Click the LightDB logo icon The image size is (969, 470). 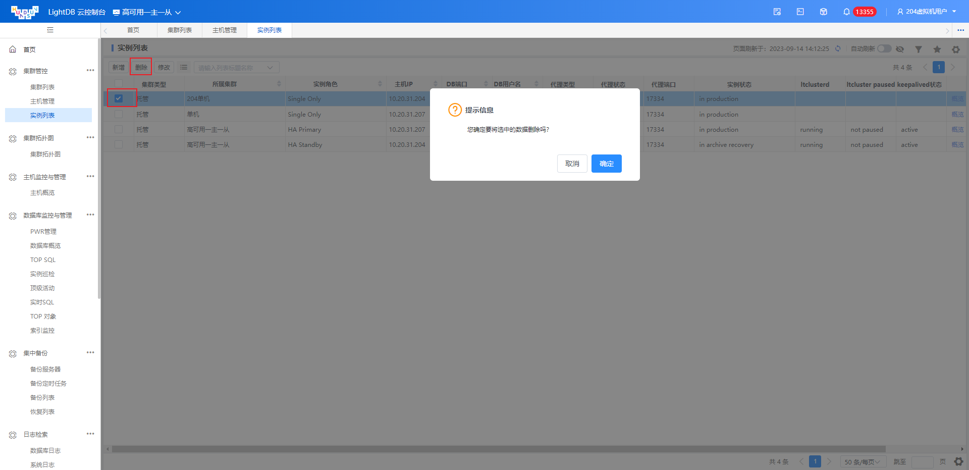[x=25, y=12]
